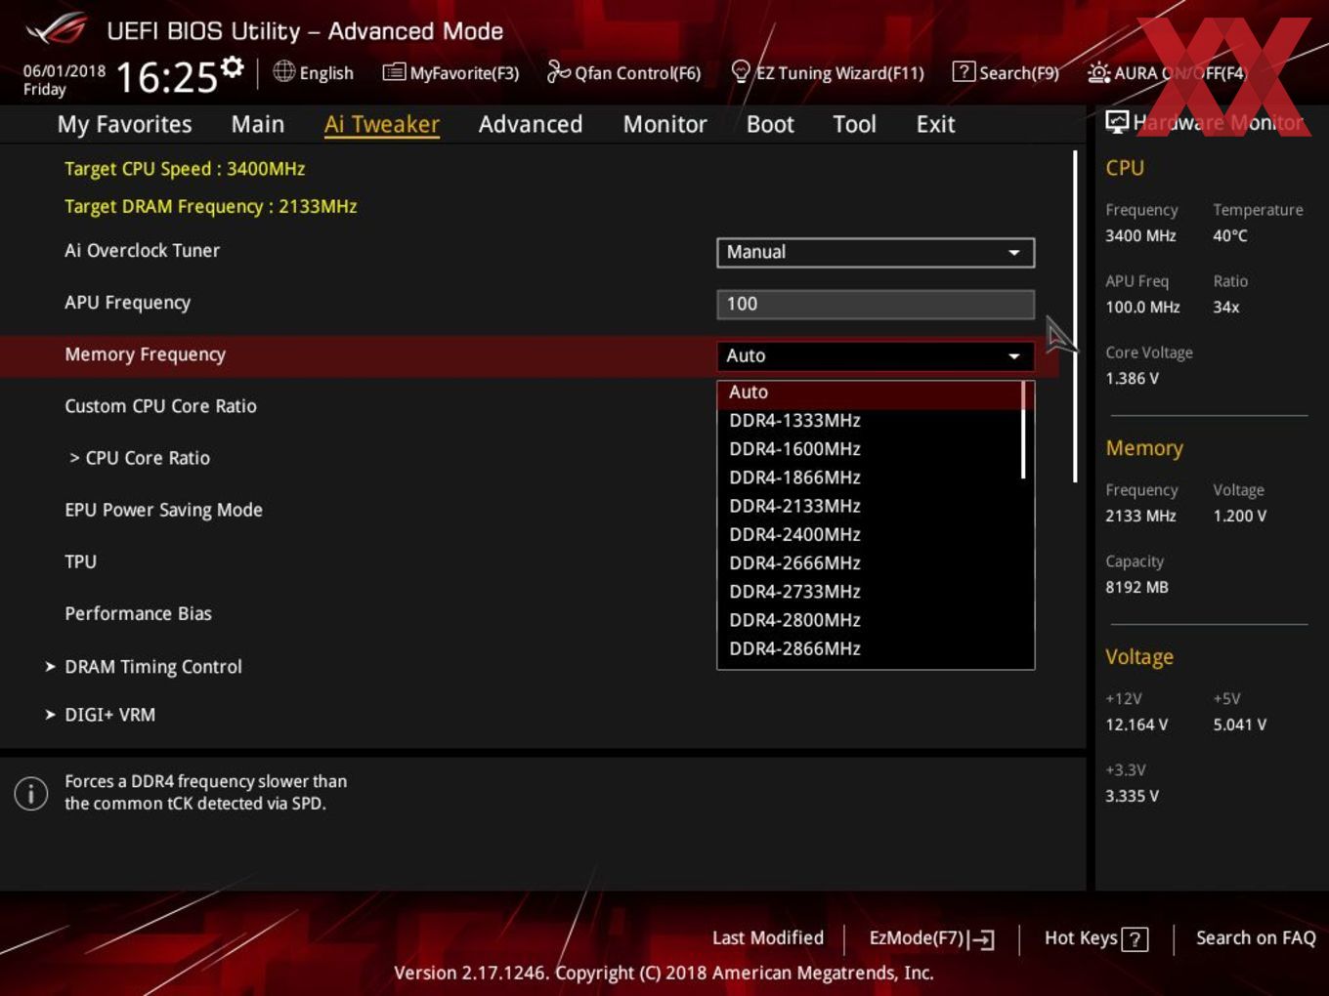
Task: Click the info icon in help panel
Action: [x=31, y=793]
